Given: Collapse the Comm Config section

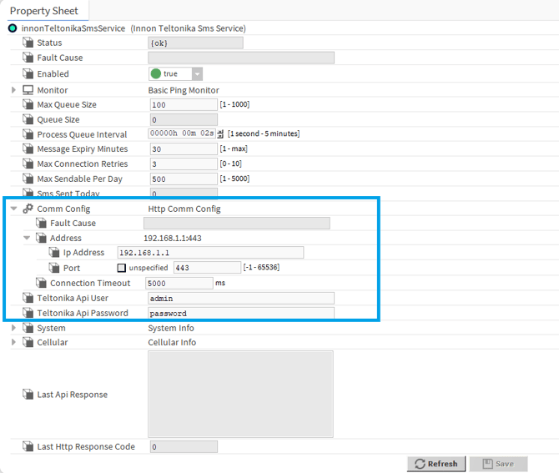Looking at the screenshot, I should click(x=13, y=209).
